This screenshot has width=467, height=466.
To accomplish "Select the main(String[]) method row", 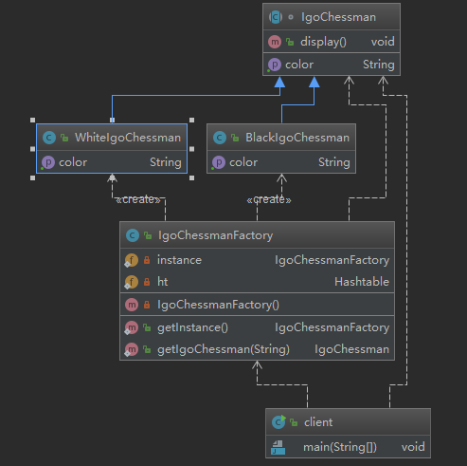I will (348, 447).
